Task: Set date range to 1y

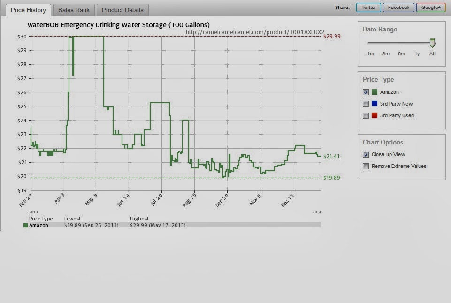Action: pyautogui.click(x=417, y=54)
